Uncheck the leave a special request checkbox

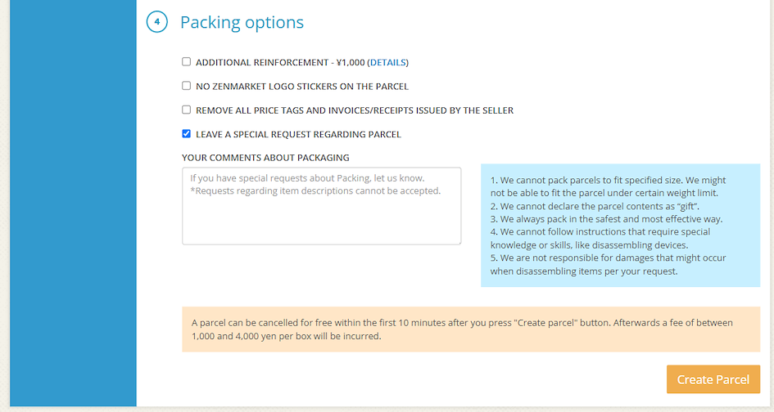[x=187, y=133]
